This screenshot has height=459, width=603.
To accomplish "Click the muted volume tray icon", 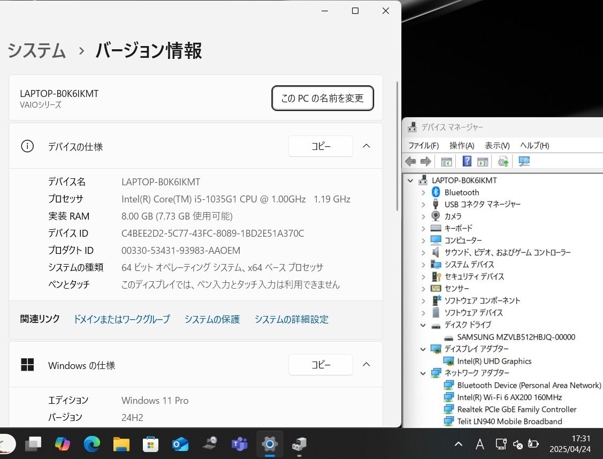I will 517,445.
